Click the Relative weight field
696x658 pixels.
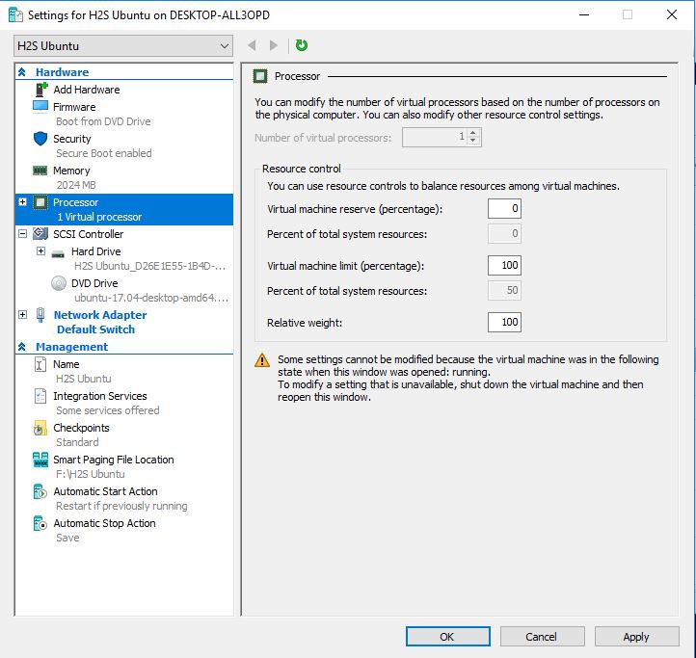[x=504, y=322]
